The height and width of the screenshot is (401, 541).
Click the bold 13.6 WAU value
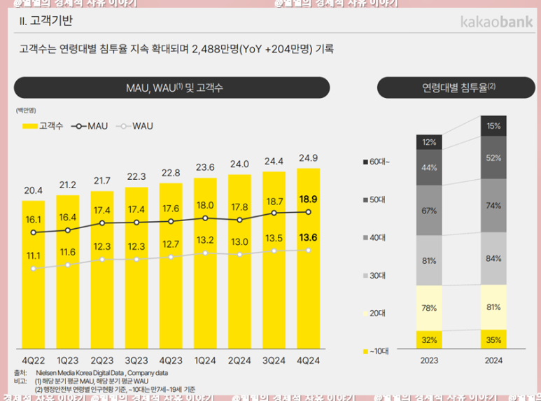(x=309, y=237)
